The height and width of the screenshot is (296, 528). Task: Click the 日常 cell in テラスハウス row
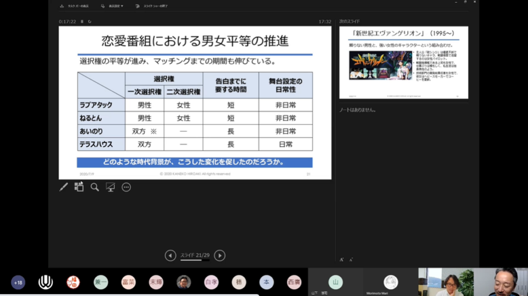point(286,144)
